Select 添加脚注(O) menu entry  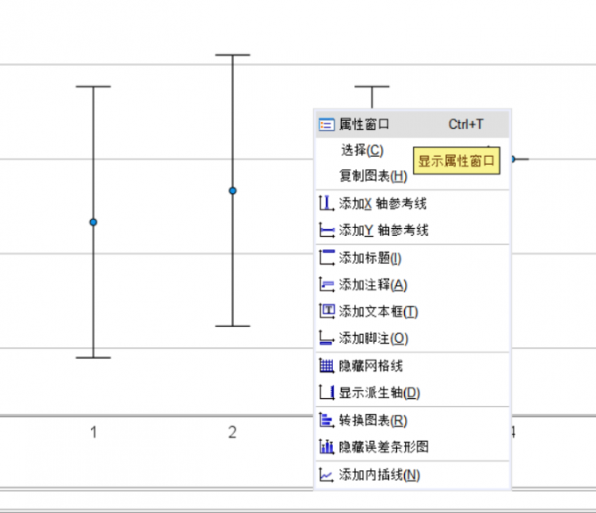click(413, 338)
